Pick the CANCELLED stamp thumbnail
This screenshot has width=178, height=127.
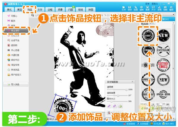click(x=163, y=50)
